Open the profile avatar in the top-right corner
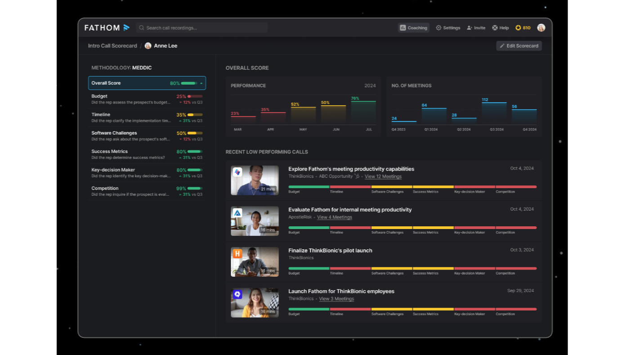 [x=541, y=27]
